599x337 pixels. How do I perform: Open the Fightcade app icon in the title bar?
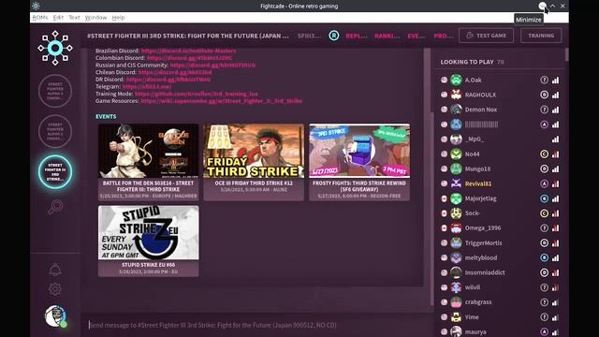(36, 6)
